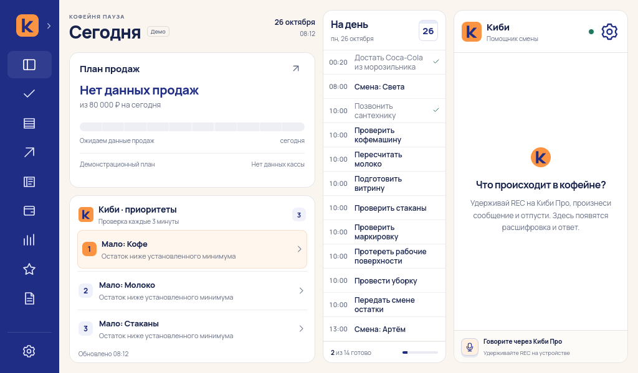This screenshot has height=373, width=638.
Task: Open the star favorites icon in sidebar
Action: tap(29, 269)
